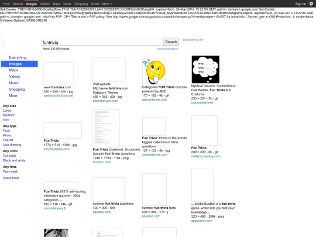Visit docstoc.com source link

click(102, 162)
